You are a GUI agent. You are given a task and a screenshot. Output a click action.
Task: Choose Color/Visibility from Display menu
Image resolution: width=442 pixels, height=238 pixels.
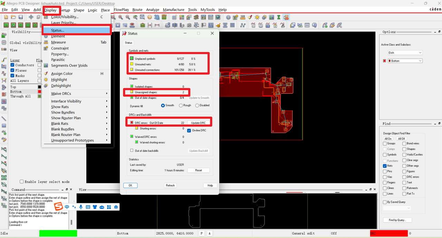[x=65, y=17]
